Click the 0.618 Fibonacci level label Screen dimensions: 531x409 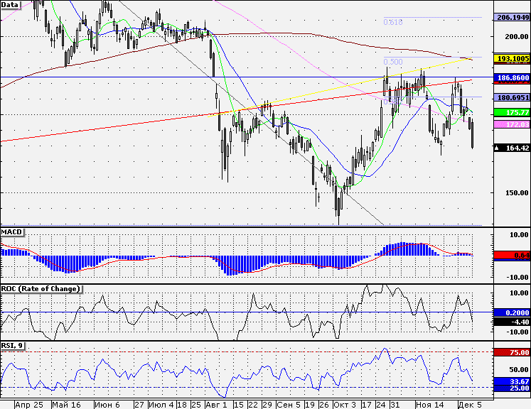click(x=393, y=22)
